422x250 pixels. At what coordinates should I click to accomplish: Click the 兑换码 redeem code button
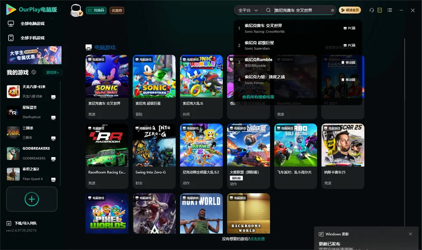pos(96,10)
